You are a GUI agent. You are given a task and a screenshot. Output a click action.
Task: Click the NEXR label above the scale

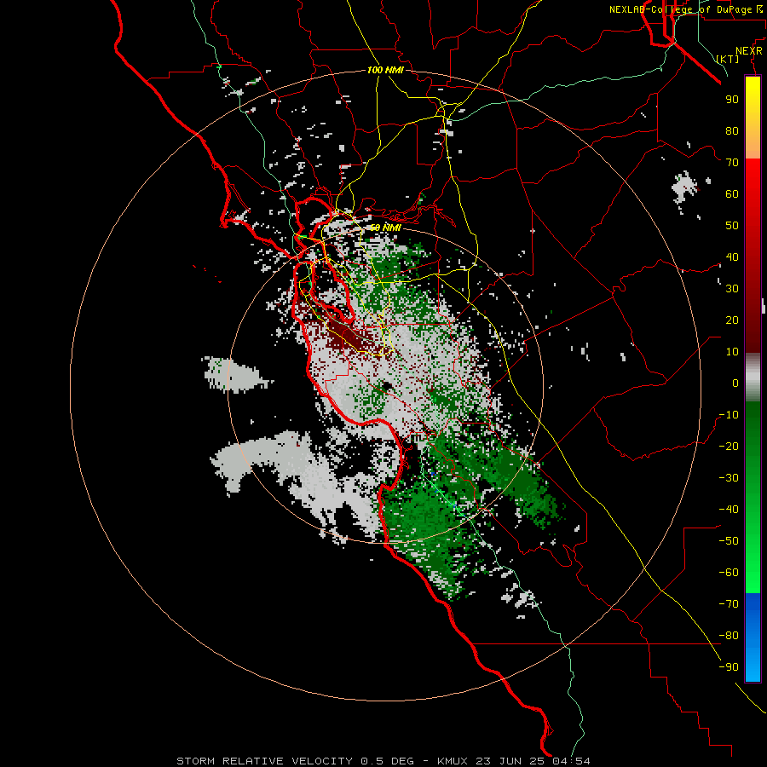(x=749, y=51)
